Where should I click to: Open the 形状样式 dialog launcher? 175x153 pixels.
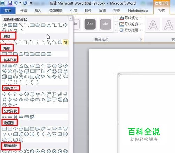click(x=141, y=40)
